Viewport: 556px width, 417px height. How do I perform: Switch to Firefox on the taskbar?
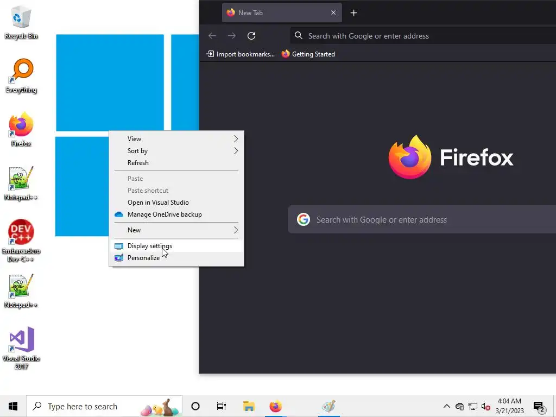(275, 406)
